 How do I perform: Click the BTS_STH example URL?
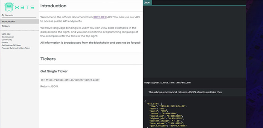coord(167,83)
